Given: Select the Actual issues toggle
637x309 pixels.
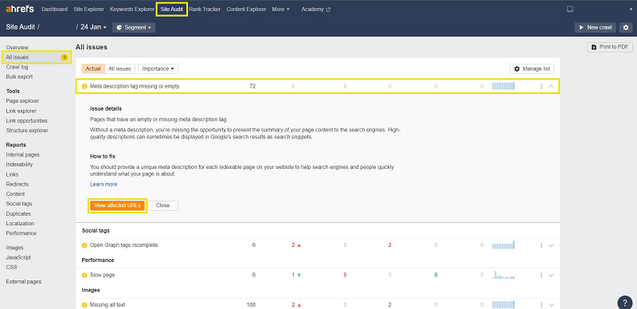Looking at the screenshot, I should [93, 68].
